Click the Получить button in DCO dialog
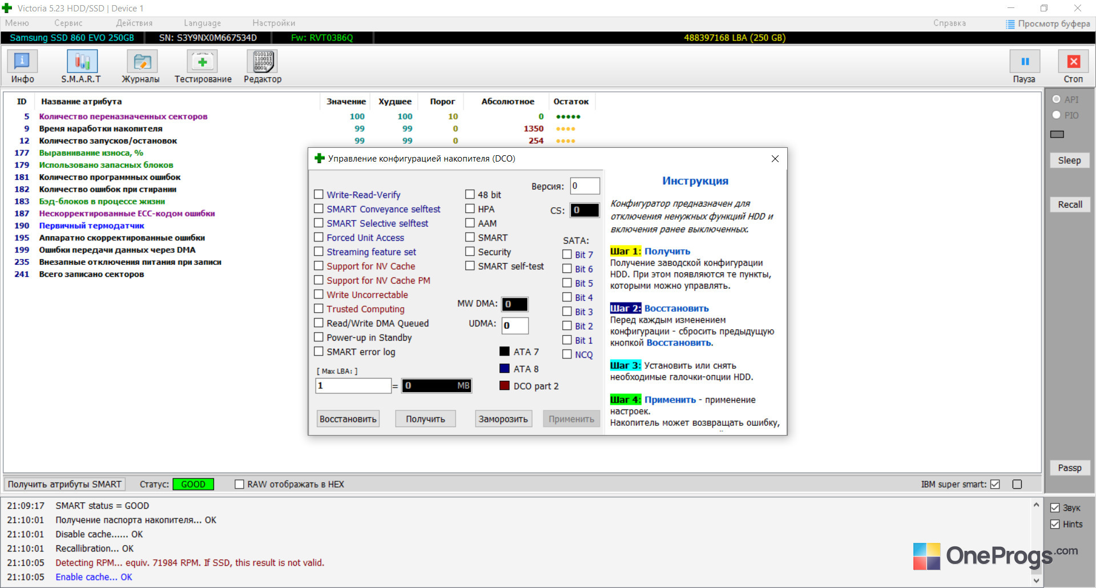This screenshot has height=588, width=1096. click(x=425, y=419)
